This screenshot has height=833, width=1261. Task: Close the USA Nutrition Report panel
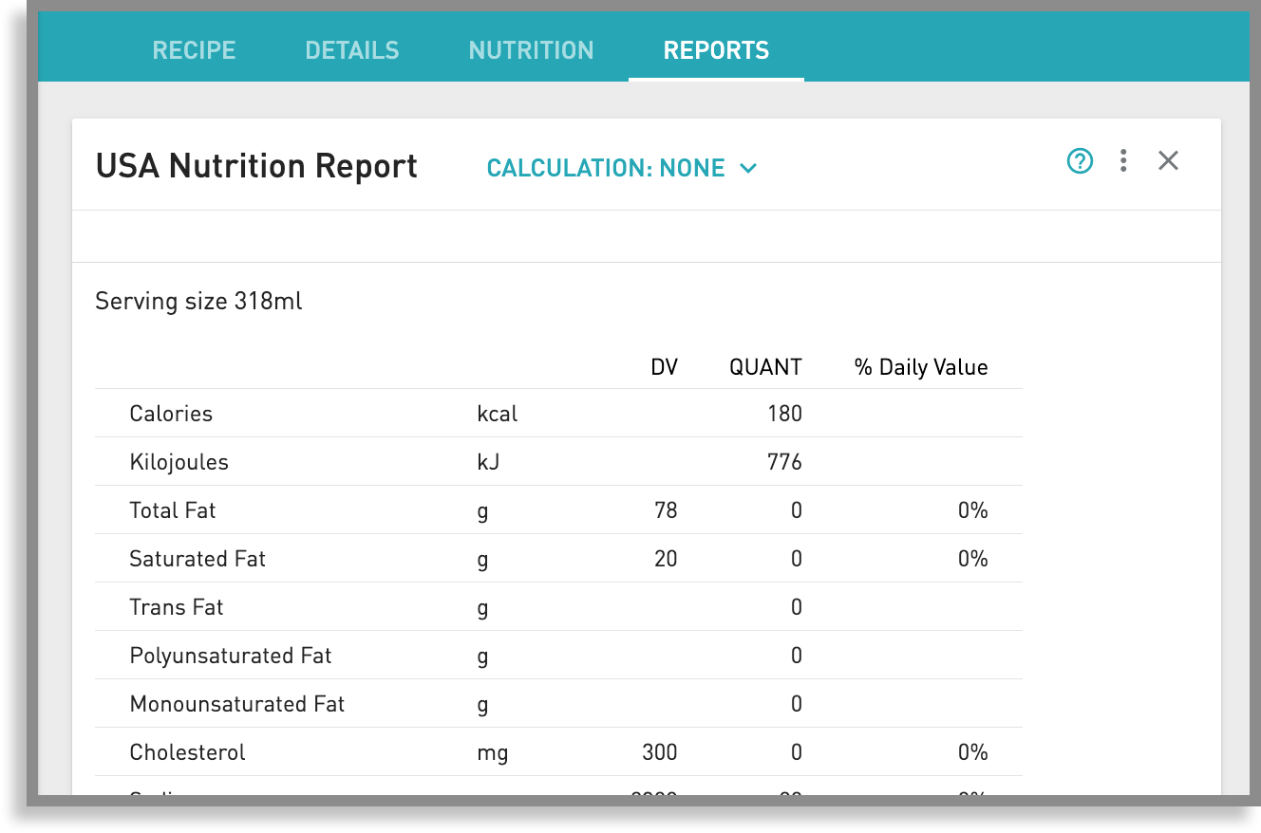[1168, 160]
